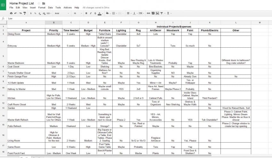Insert a link using the toolbar icon

(148, 13)
